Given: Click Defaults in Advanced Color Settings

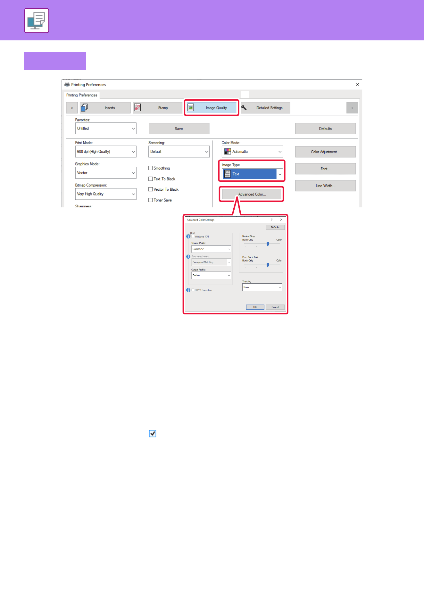Looking at the screenshot, I should [x=275, y=227].
